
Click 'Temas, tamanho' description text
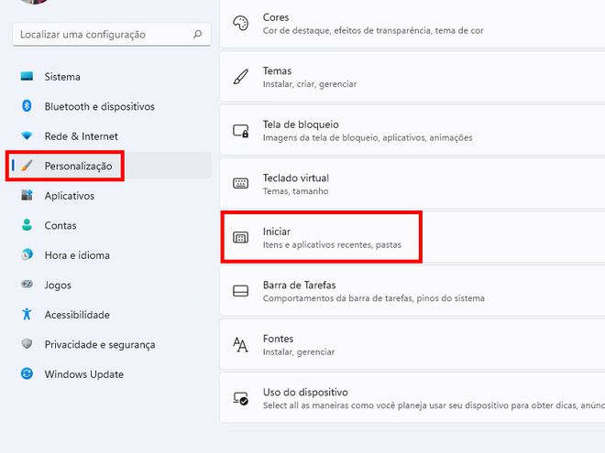click(x=295, y=191)
